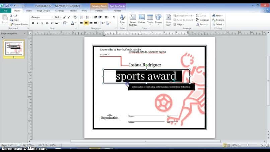
Task: Switch to the Page Design tab
Action: pyautogui.click(x=43, y=11)
